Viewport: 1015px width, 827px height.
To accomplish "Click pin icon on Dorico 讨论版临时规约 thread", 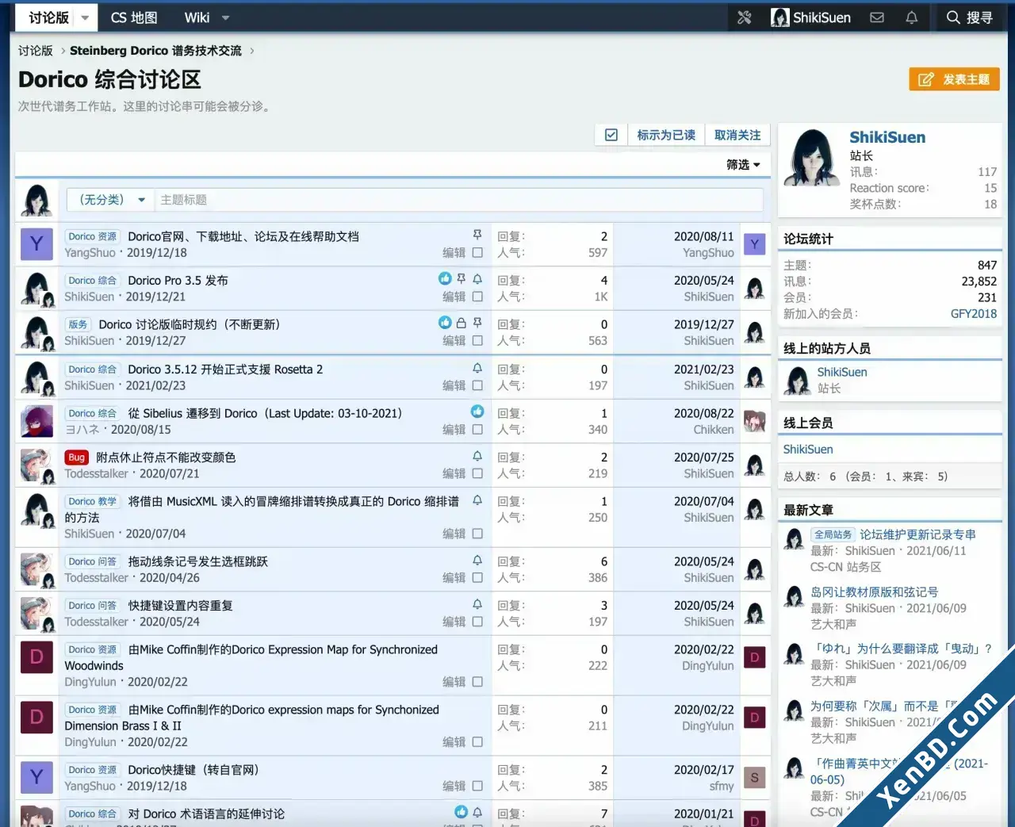I will 477,323.
